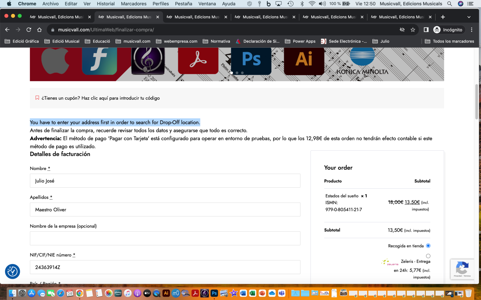Open Normativa bookmarks folder

click(x=217, y=41)
